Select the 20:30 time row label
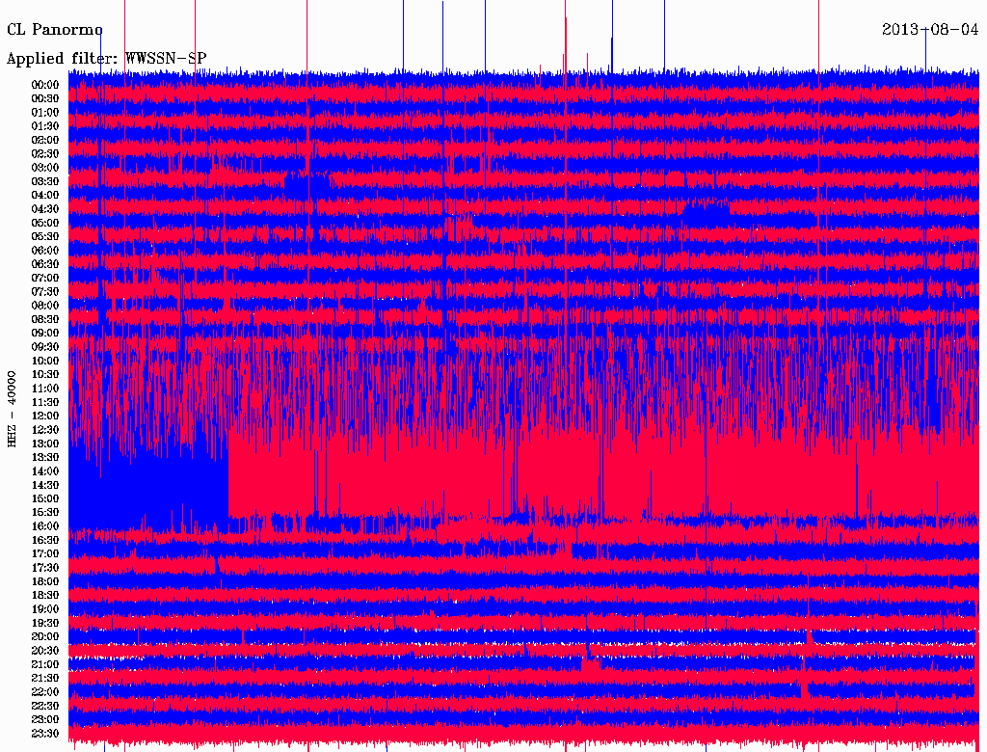This screenshot has height=752, width=987. pos(45,651)
